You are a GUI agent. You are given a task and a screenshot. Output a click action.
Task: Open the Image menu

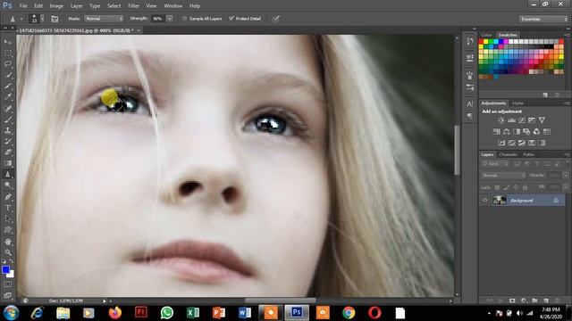coord(56,6)
